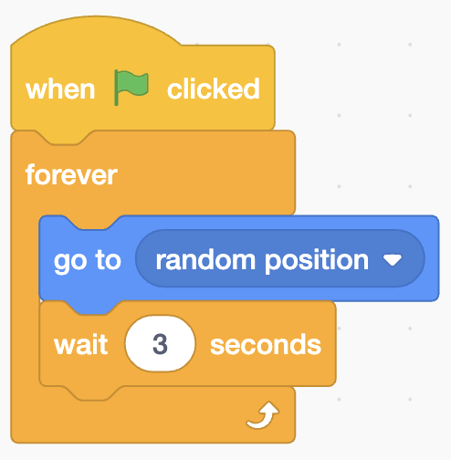Image resolution: width=451 pixels, height=460 pixels.
Task: Click the notch joining hat and forever blocks
Action: coord(63,138)
